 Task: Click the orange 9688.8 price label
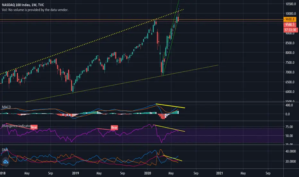tap(290, 19)
